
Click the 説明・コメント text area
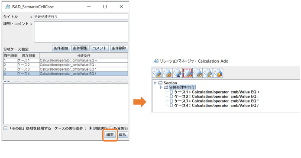[81, 32]
